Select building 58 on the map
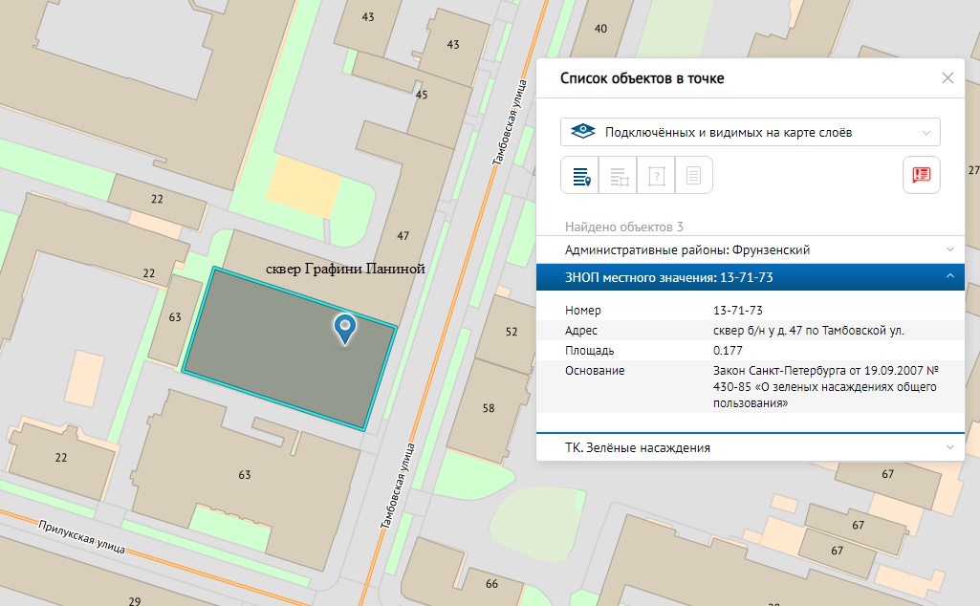980x606 pixels. [x=489, y=408]
